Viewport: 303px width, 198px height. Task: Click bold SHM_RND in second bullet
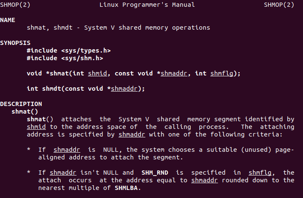tap(155, 173)
